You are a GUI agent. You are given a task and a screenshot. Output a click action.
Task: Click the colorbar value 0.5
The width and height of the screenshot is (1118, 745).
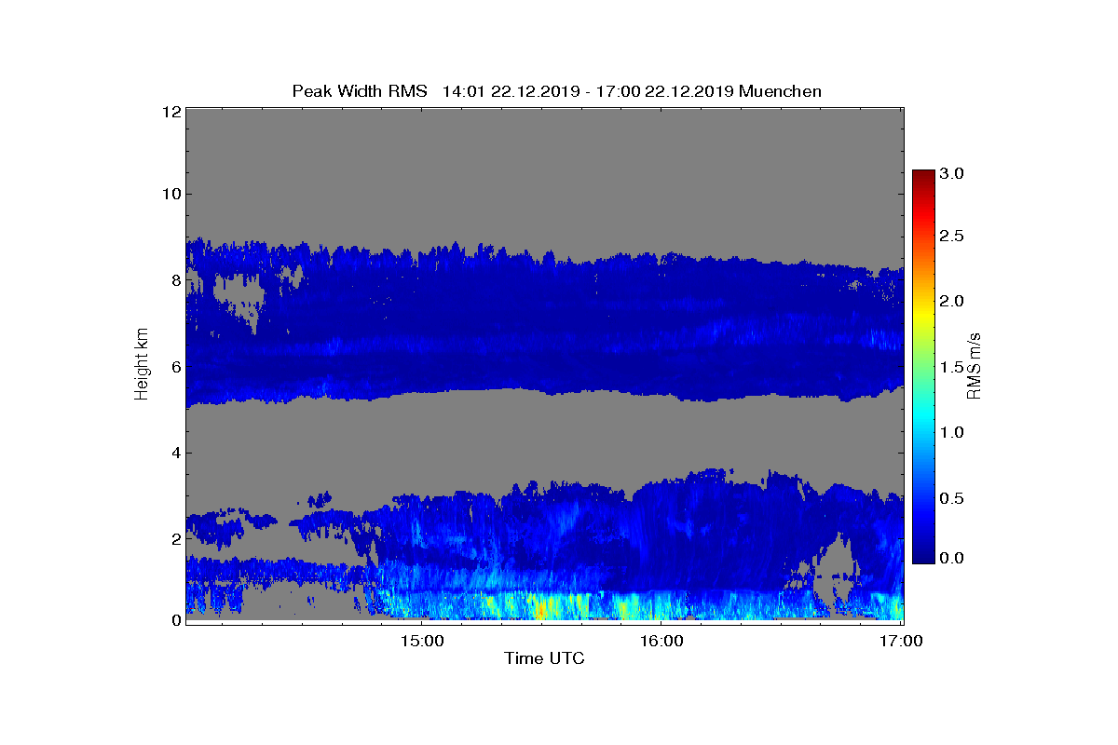click(x=951, y=498)
